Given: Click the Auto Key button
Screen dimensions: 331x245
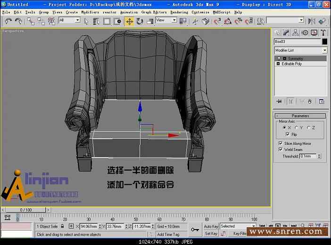Looking at the screenshot, I should click(211, 226).
